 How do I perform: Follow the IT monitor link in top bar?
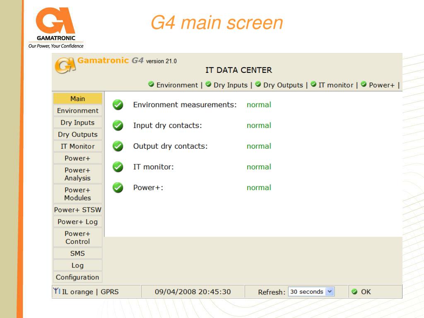click(336, 85)
